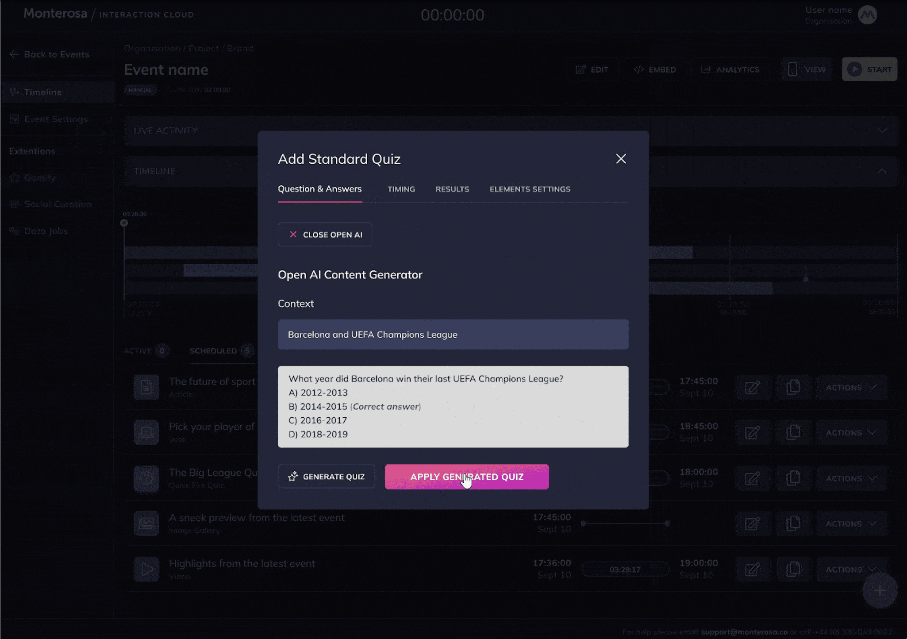907x639 pixels.
Task: Click the floating plus add button
Action: (x=880, y=591)
